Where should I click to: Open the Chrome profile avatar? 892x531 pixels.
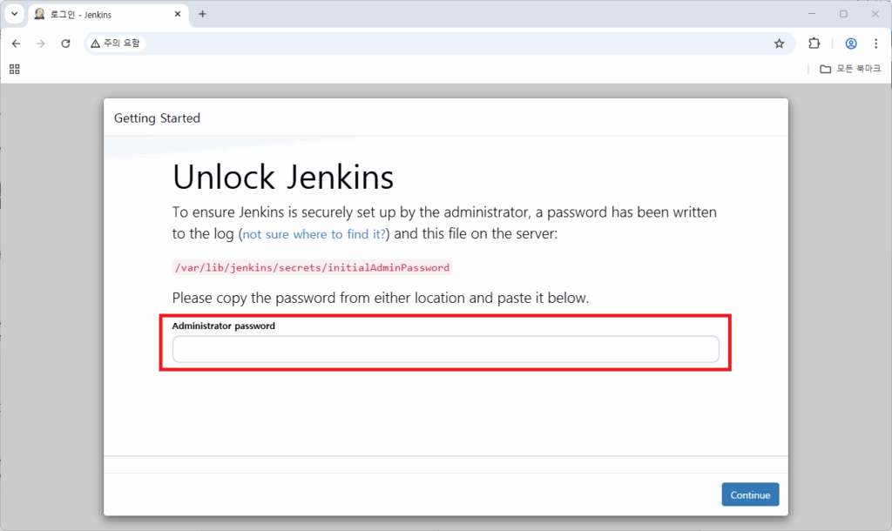850,44
